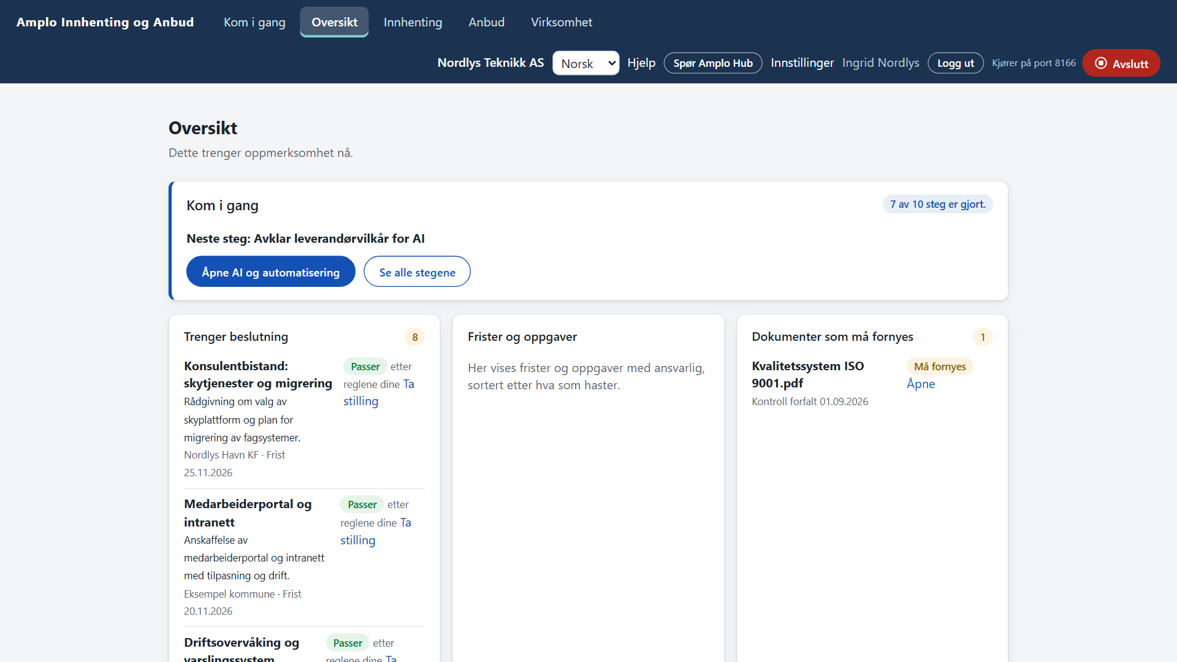Click the Konsulentbistand: skytjenester og migrering title

(x=257, y=375)
